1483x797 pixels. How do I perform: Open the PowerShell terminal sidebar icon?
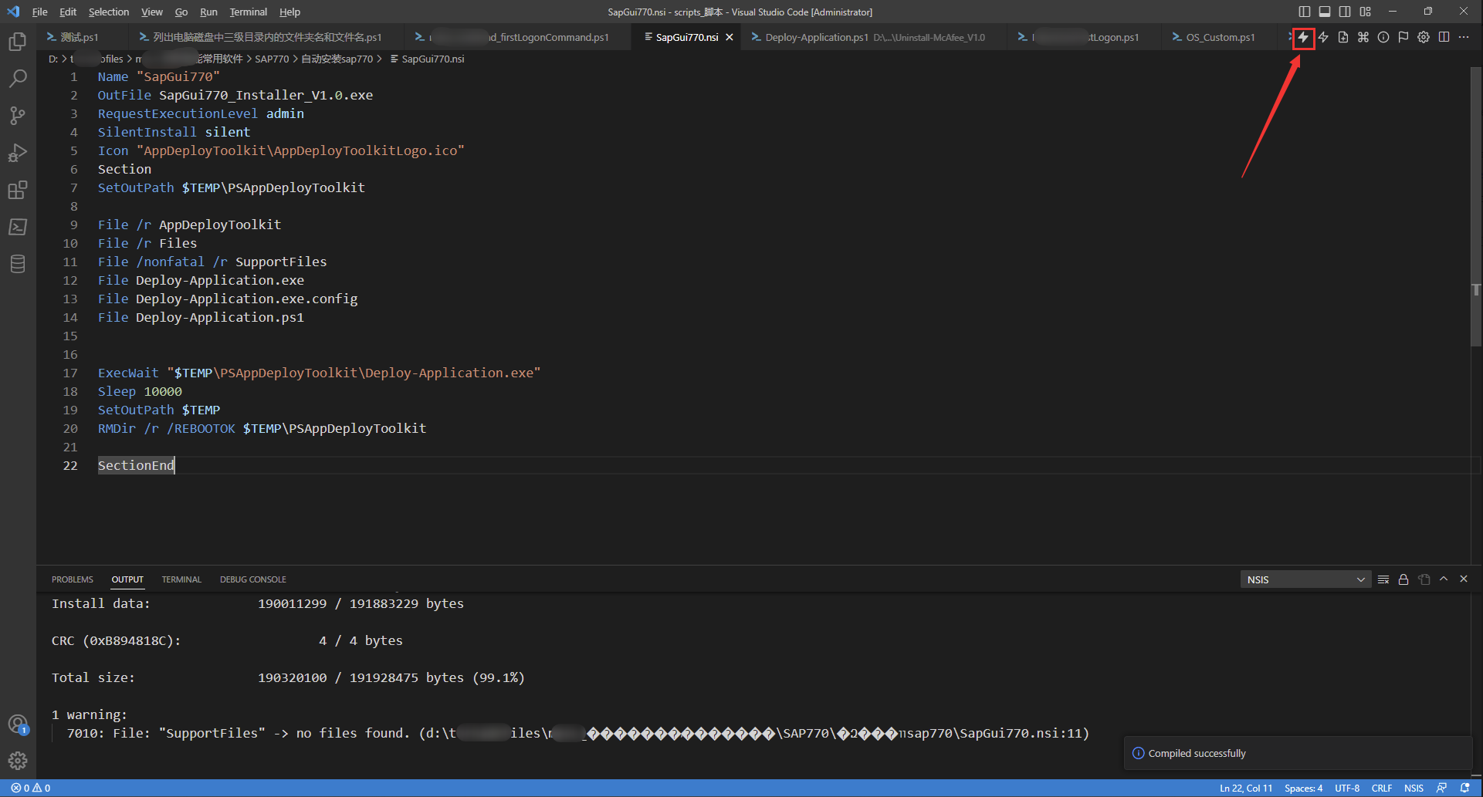point(18,227)
